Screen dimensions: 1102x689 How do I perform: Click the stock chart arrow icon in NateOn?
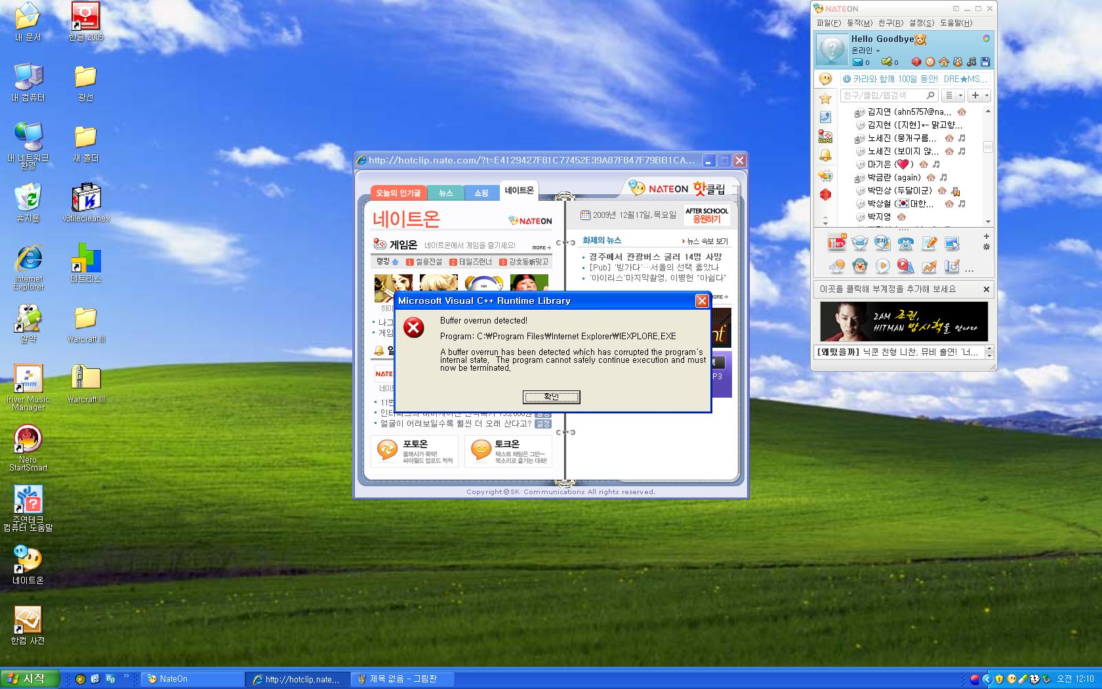coord(929,266)
